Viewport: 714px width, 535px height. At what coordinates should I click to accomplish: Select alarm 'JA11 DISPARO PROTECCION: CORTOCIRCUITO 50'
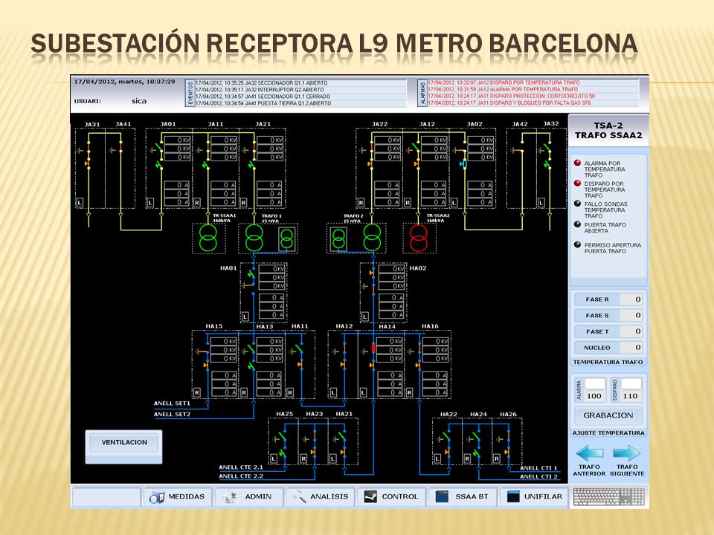click(533, 97)
